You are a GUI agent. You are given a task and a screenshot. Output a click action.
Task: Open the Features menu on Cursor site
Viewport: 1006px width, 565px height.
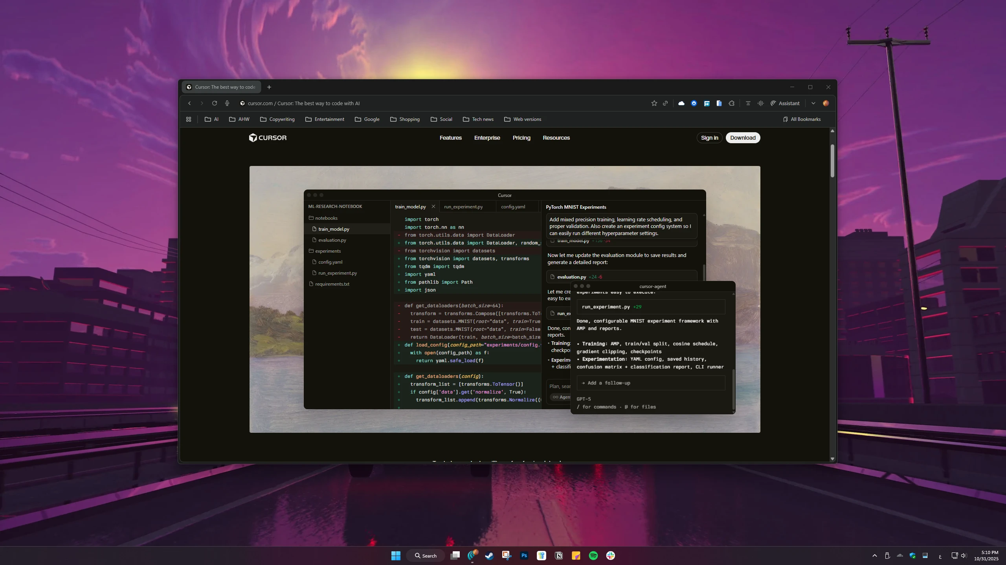pos(450,138)
